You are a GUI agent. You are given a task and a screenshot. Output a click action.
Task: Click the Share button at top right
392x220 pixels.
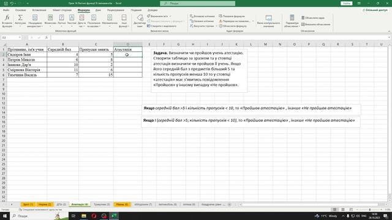pyautogui.click(x=375, y=10)
